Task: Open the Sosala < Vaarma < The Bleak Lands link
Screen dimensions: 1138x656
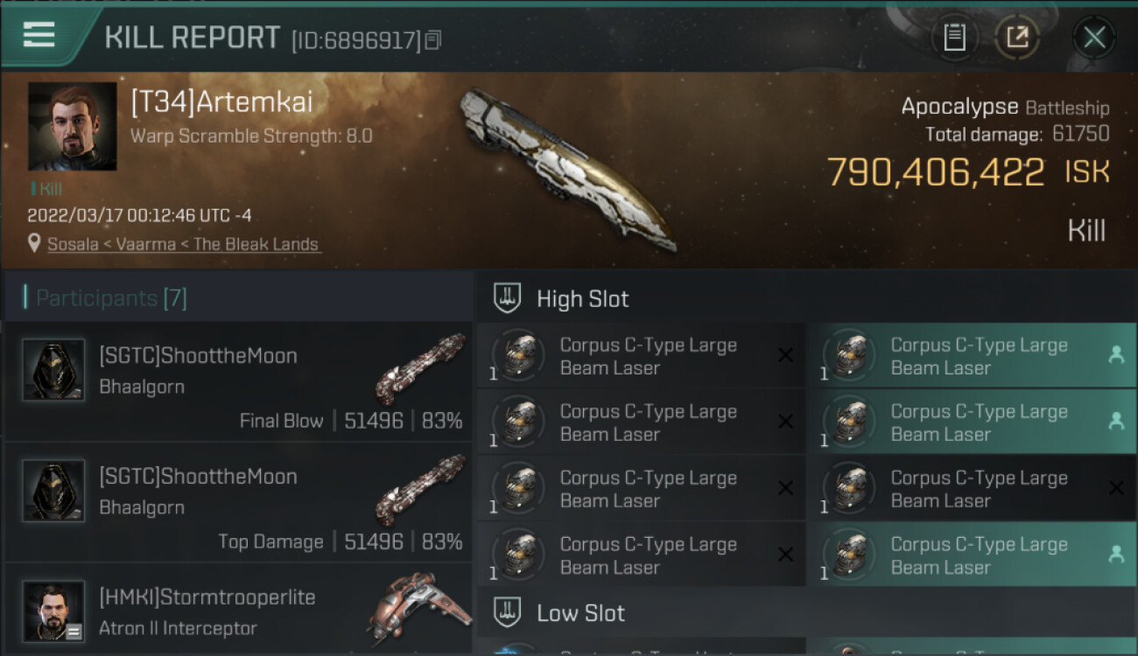Action: click(x=183, y=244)
